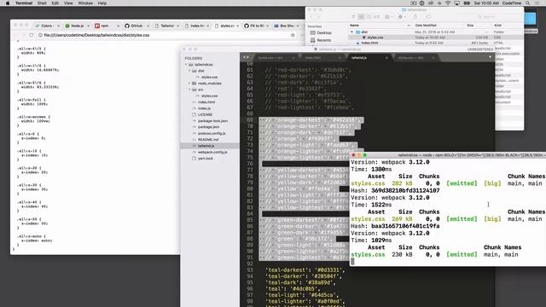Select Desktop in Finder sidebar
This screenshot has height=307, width=546.
coord(324,32)
